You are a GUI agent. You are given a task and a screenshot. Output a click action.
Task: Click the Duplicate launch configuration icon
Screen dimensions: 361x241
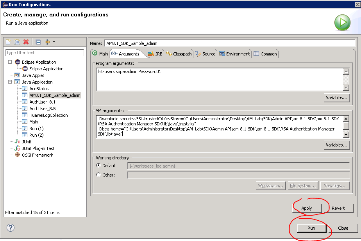click(x=17, y=42)
